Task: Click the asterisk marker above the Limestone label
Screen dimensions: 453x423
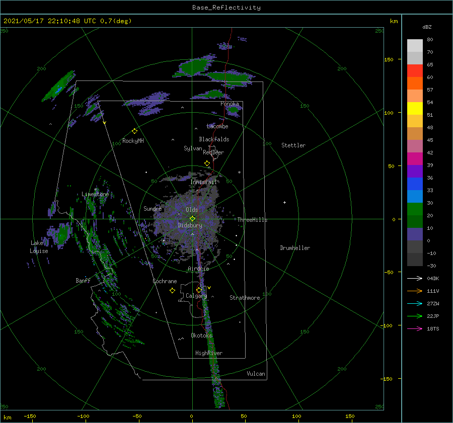Action: click(95, 190)
